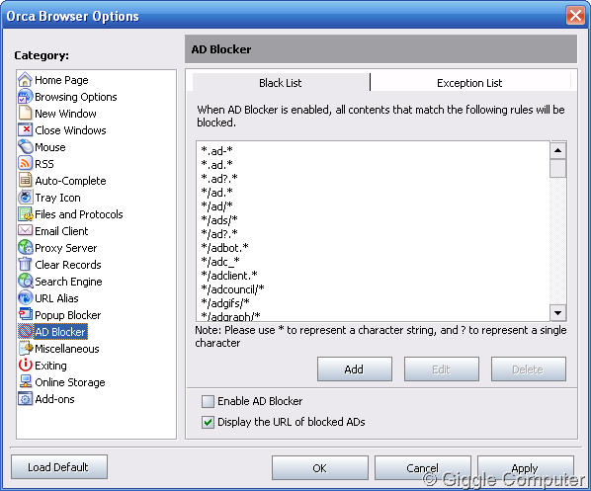Select the *.ad?.* rule
This screenshot has height=491, width=591.
[219, 178]
